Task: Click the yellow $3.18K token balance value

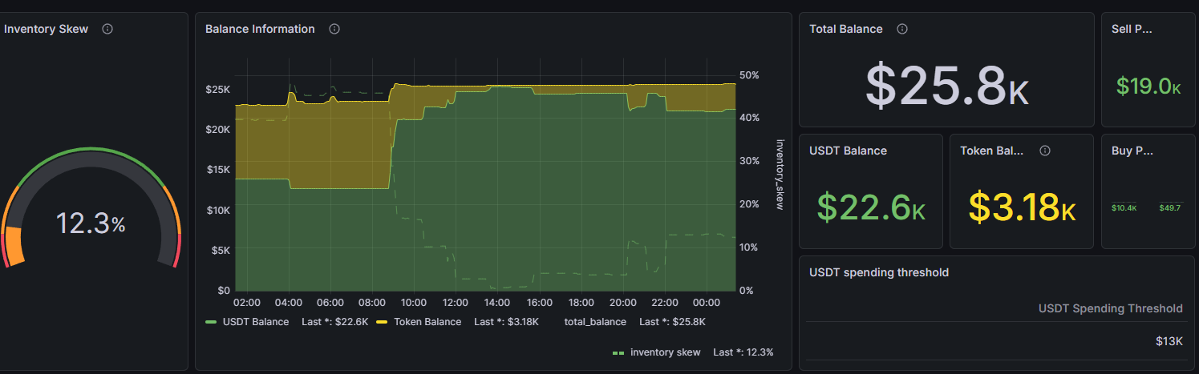Action: pos(1022,207)
